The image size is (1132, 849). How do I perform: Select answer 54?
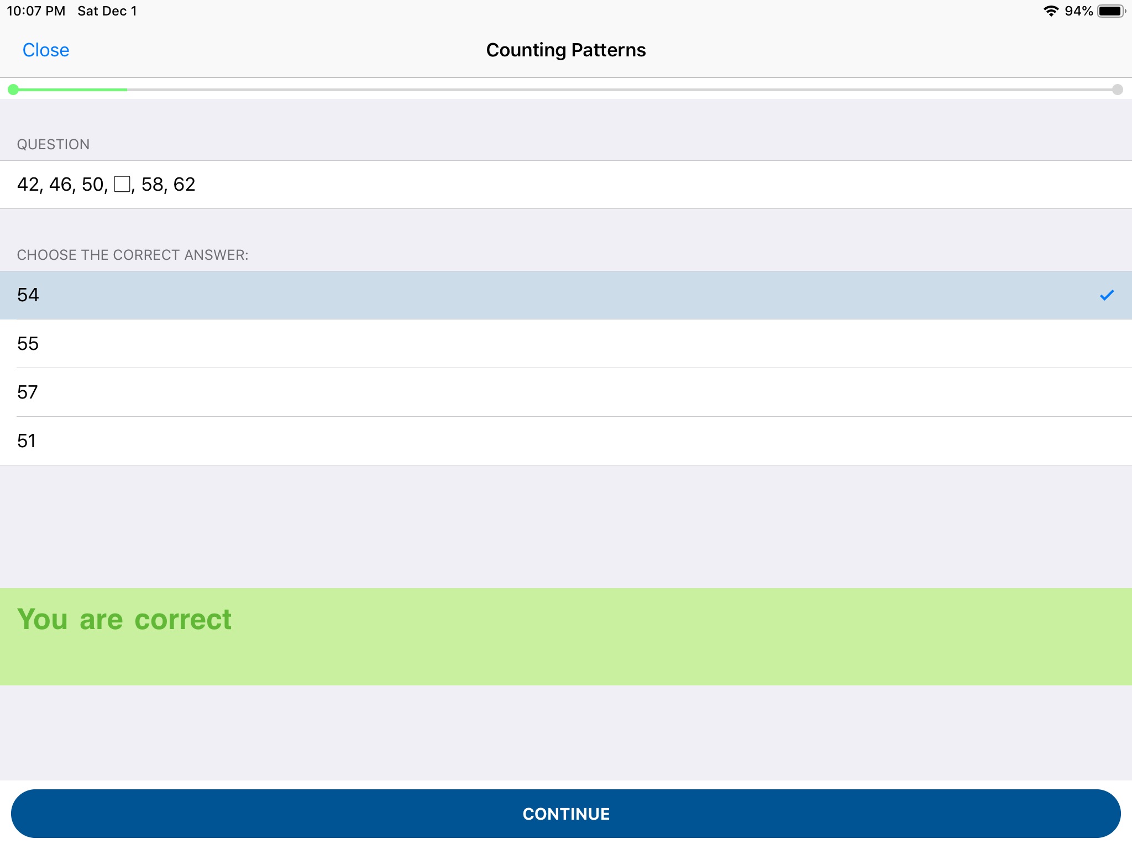click(x=566, y=295)
